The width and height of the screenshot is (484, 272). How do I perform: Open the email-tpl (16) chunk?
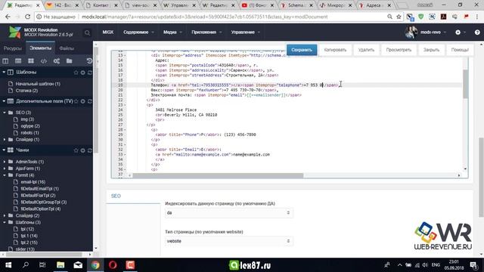click(x=33, y=182)
